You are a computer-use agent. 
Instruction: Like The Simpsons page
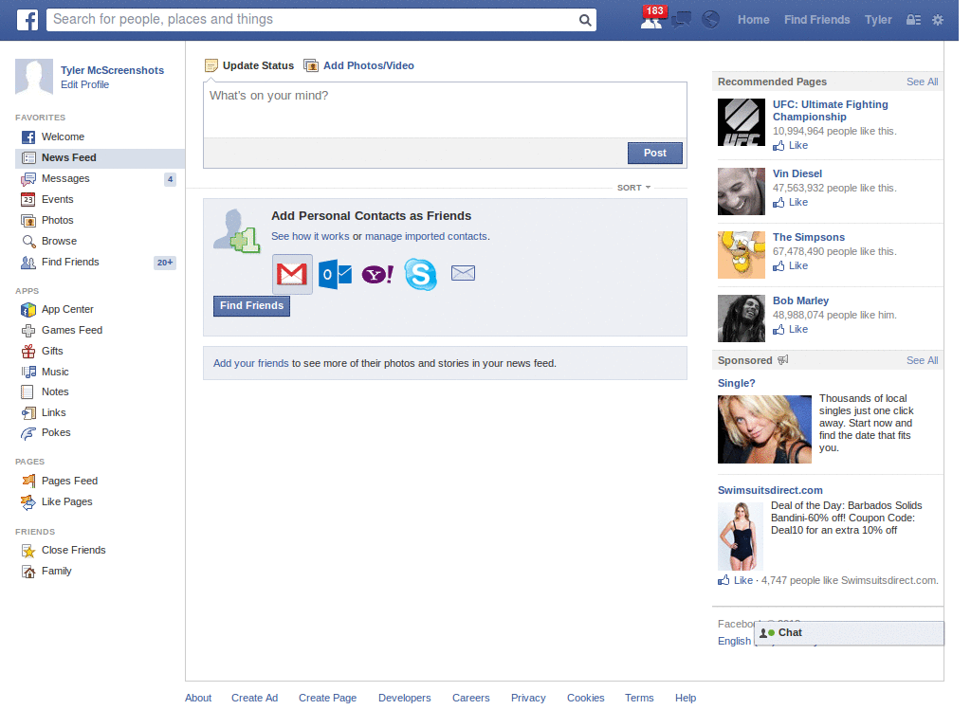[790, 265]
